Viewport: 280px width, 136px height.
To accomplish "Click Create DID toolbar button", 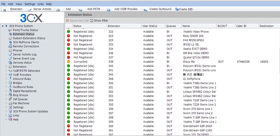I will point(184,9).
